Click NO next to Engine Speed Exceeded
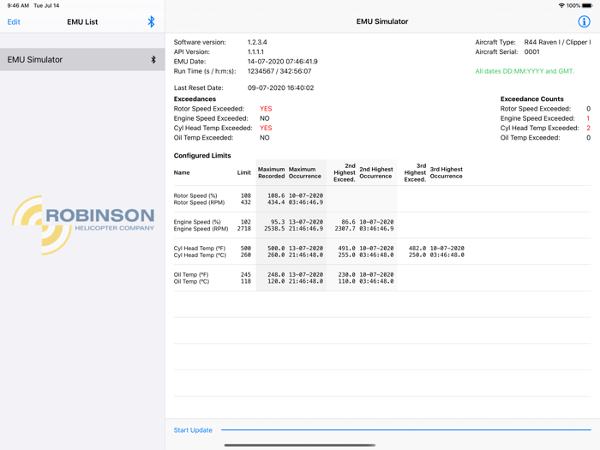 264,118
